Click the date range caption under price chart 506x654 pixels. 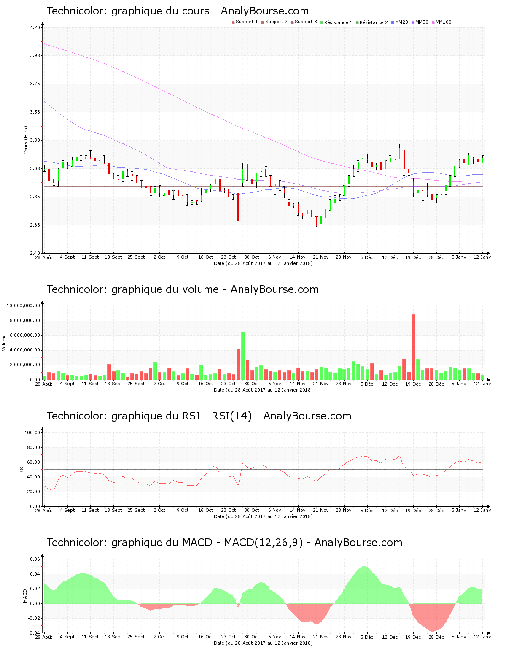coord(263,263)
